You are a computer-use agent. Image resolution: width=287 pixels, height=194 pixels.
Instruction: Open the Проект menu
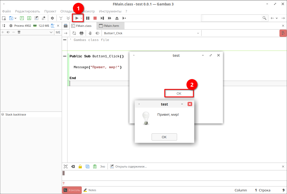coord(50,11)
